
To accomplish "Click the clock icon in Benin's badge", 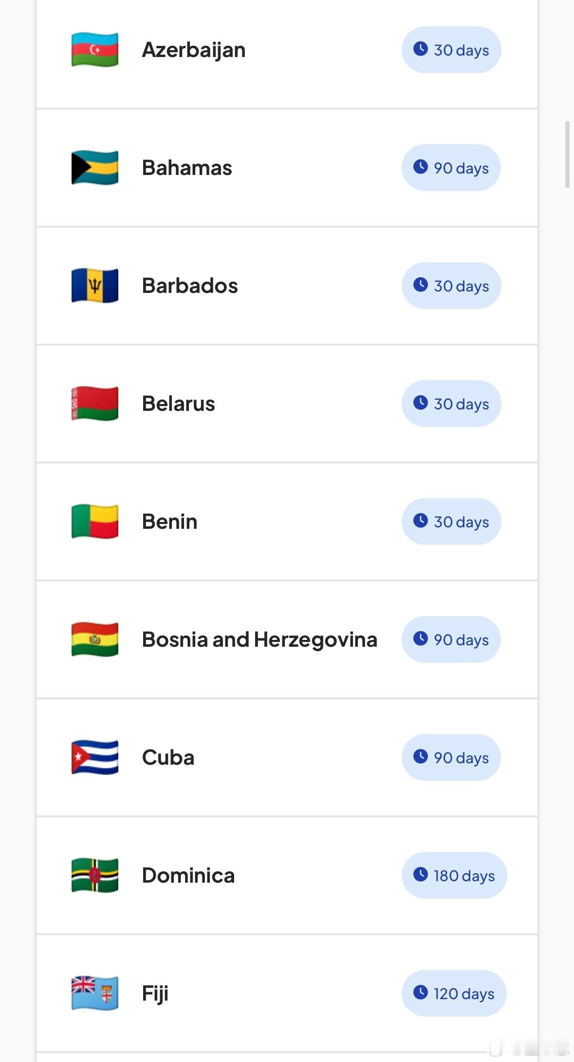I will [421, 521].
